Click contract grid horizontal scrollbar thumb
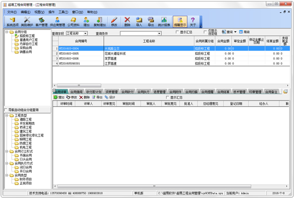 [79, 85]
